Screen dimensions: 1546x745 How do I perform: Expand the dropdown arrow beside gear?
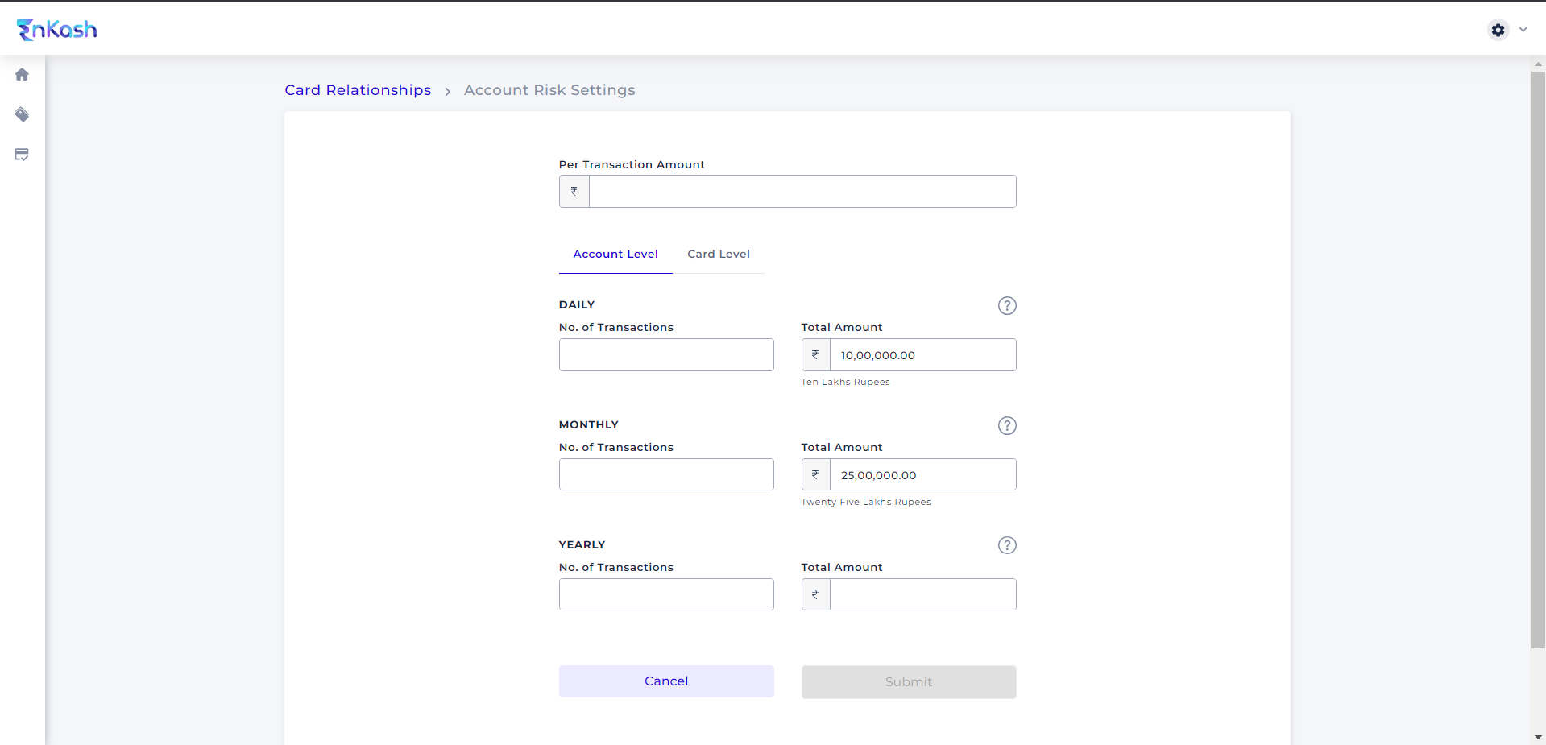(1523, 30)
